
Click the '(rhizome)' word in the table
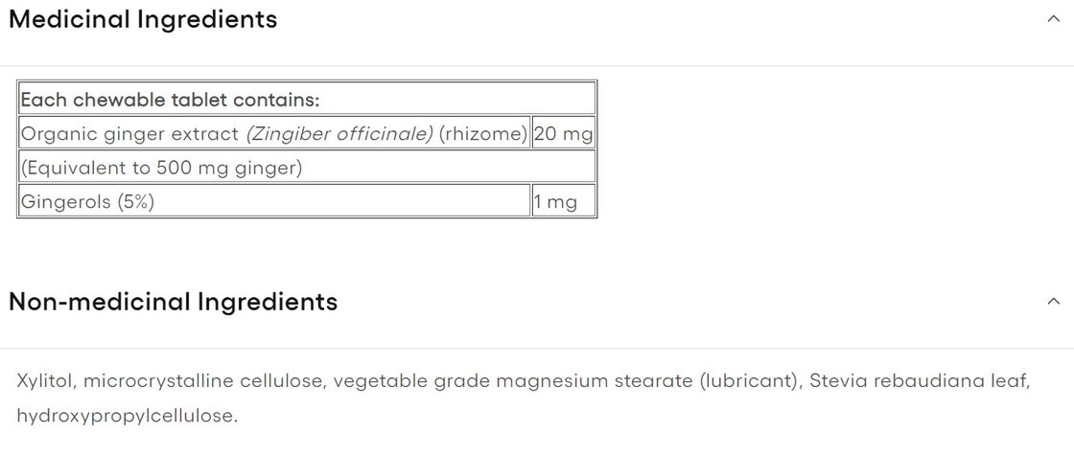pyautogui.click(x=482, y=133)
